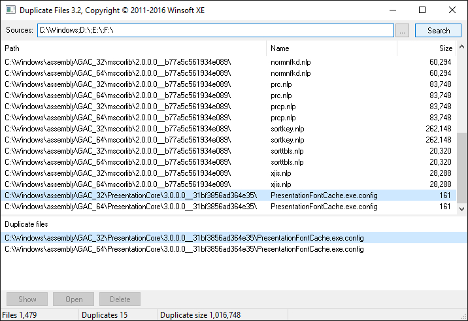
Task: Open the browse folder ellipsis button
Action: tap(403, 31)
